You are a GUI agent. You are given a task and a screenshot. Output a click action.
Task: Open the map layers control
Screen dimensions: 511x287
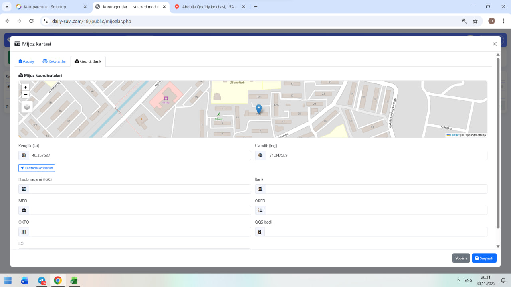(27, 107)
